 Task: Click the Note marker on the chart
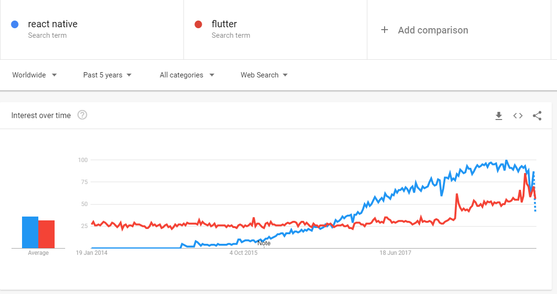(264, 243)
